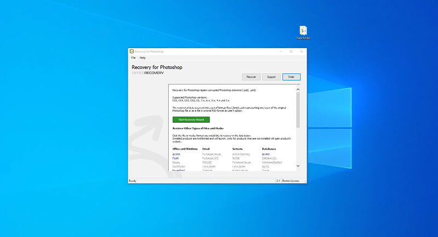The image size is (438, 237).
Task: Click the Recovery for Photoshop title bar icon
Action: click(132, 51)
